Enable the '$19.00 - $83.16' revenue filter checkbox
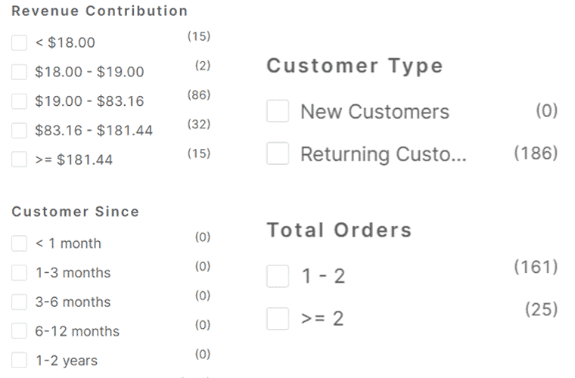 click(x=20, y=101)
